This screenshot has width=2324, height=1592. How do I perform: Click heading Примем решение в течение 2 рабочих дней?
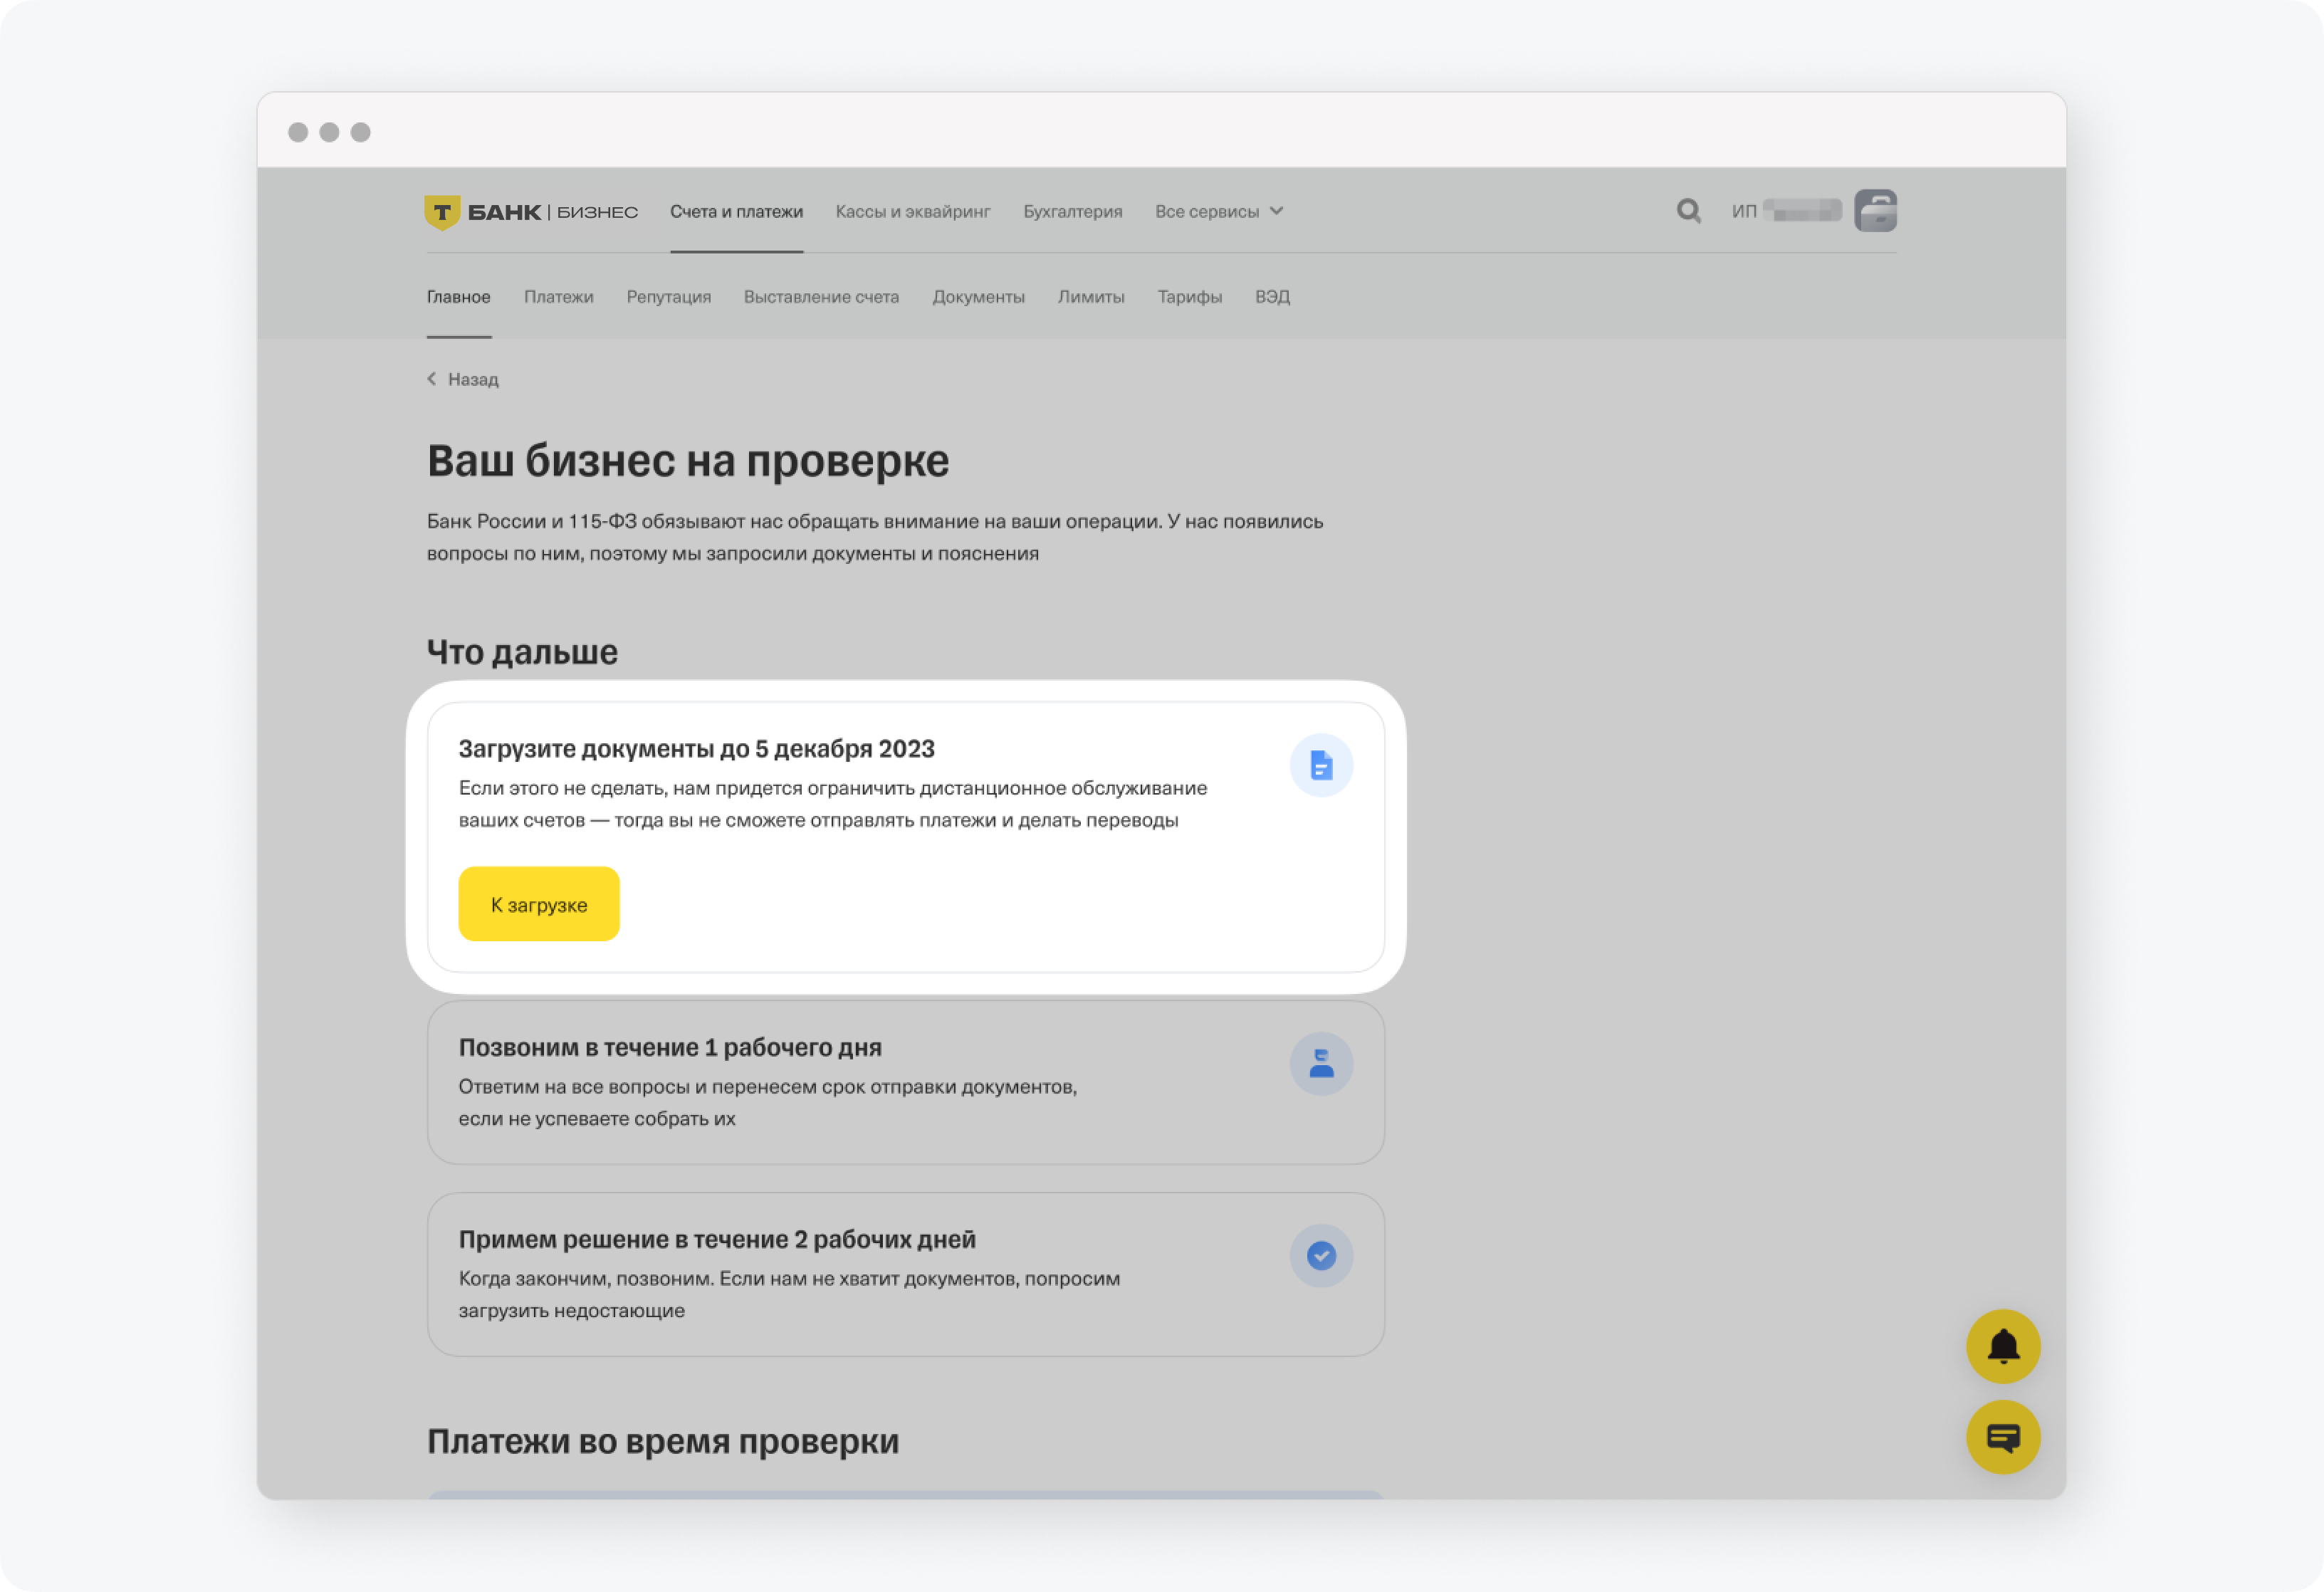pos(717,1239)
